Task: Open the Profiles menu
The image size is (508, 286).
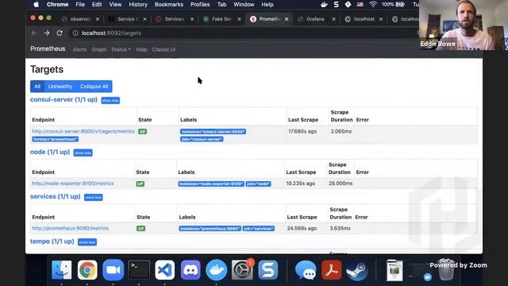Action: (x=200, y=5)
